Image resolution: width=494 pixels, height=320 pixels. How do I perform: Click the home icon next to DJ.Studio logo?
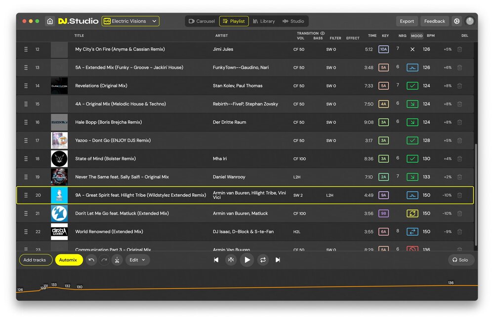49,21
